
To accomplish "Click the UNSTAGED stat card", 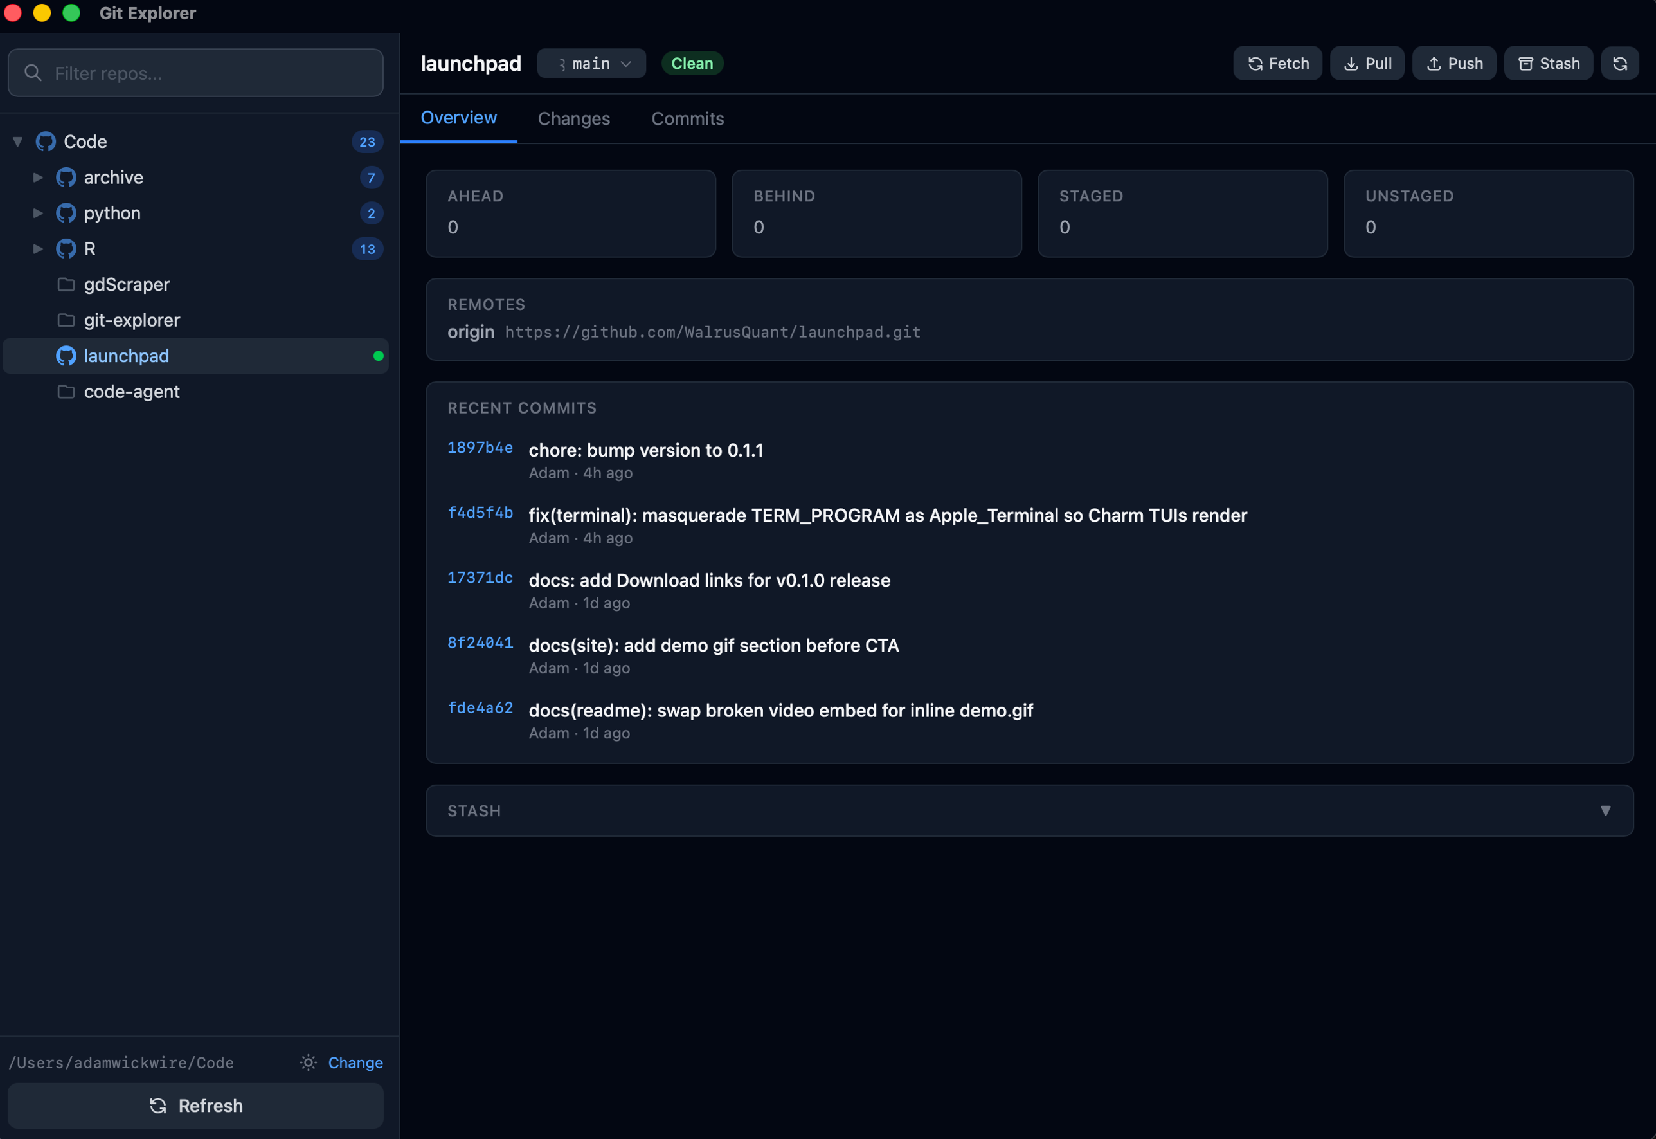I will pyautogui.click(x=1488, y=214).
